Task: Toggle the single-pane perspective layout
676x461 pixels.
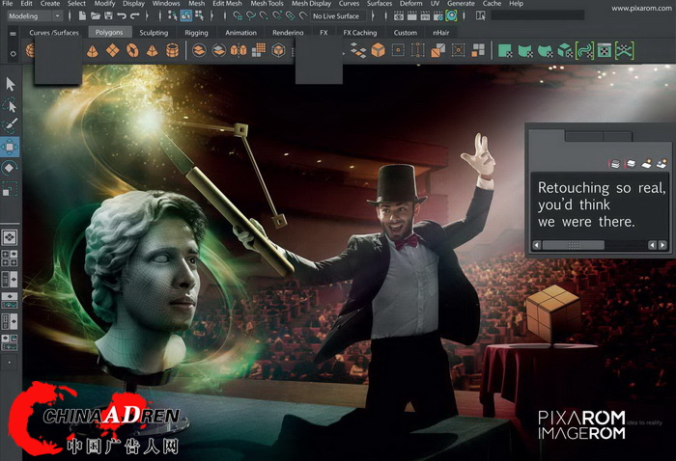Action: point(10,236)
